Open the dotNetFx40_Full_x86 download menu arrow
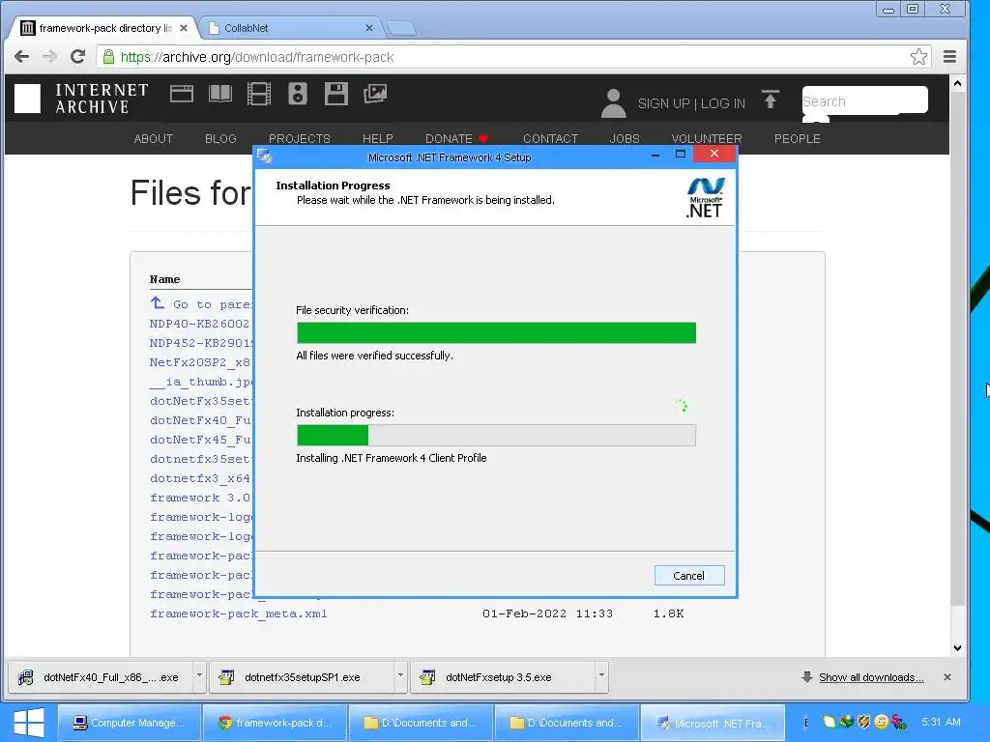The image size is (990, 742). 199,675
